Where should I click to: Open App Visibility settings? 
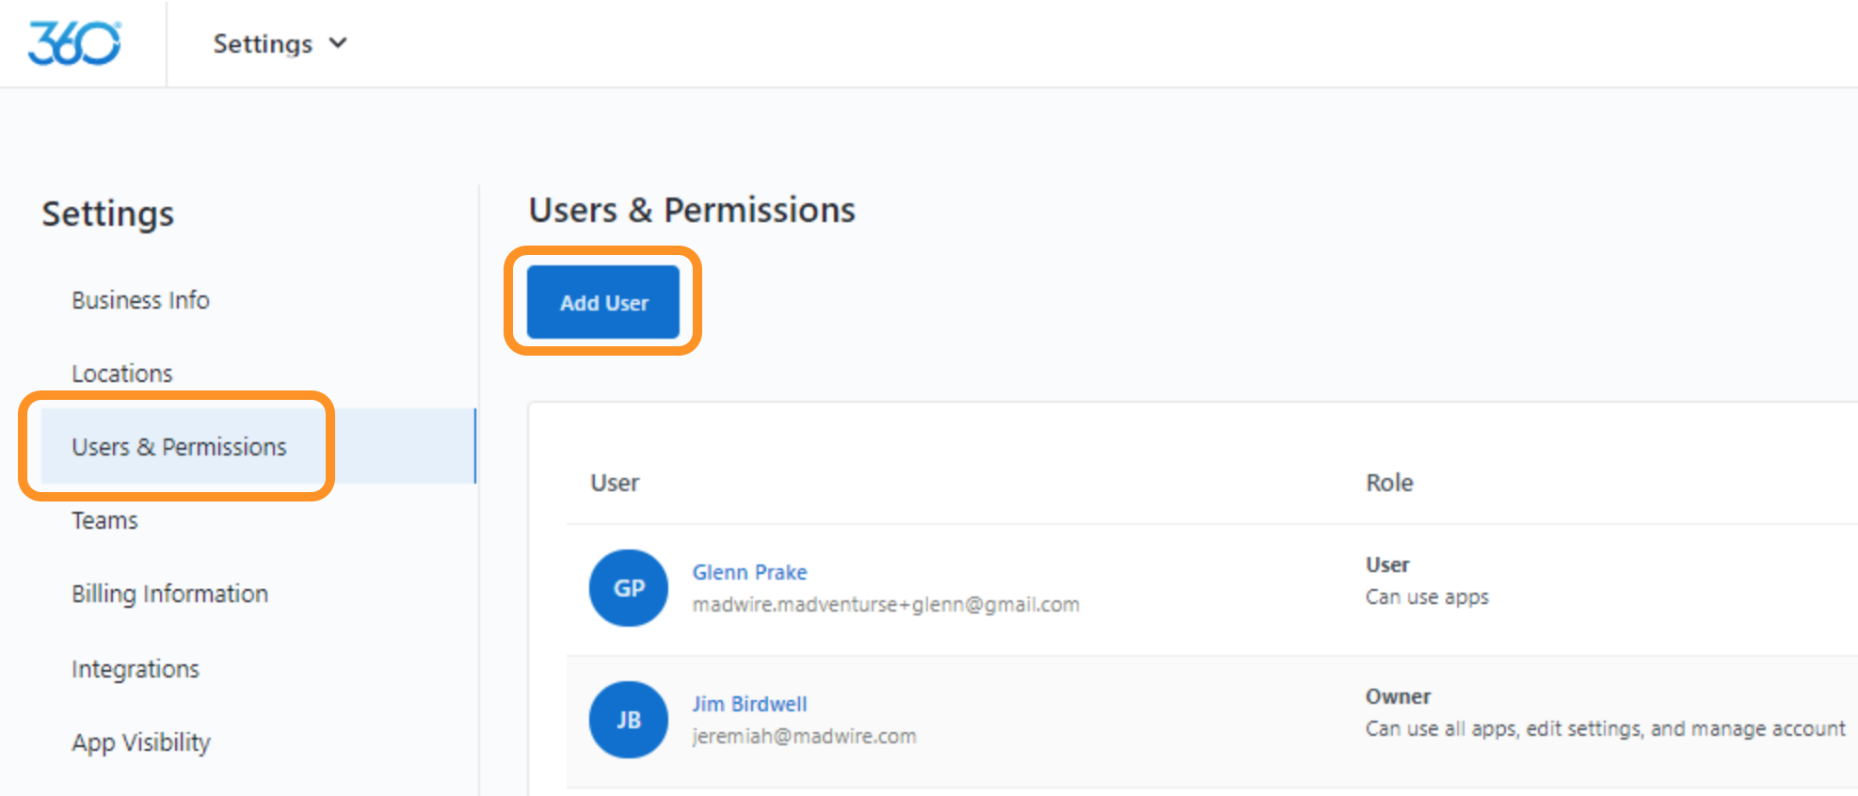141,742
